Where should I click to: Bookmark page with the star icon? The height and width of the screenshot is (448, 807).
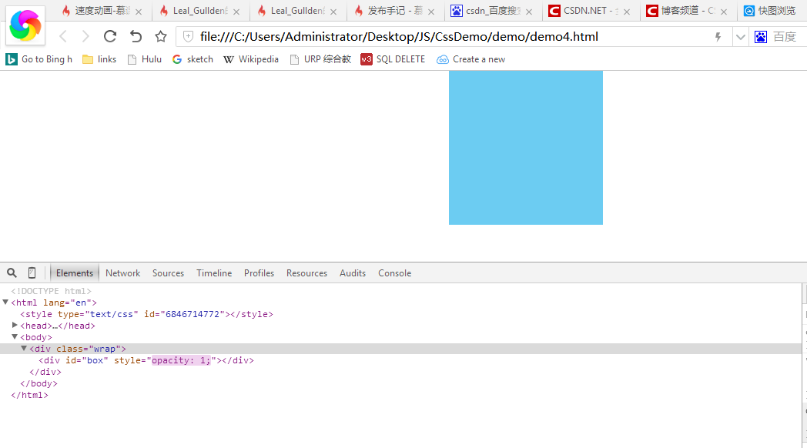161,36
